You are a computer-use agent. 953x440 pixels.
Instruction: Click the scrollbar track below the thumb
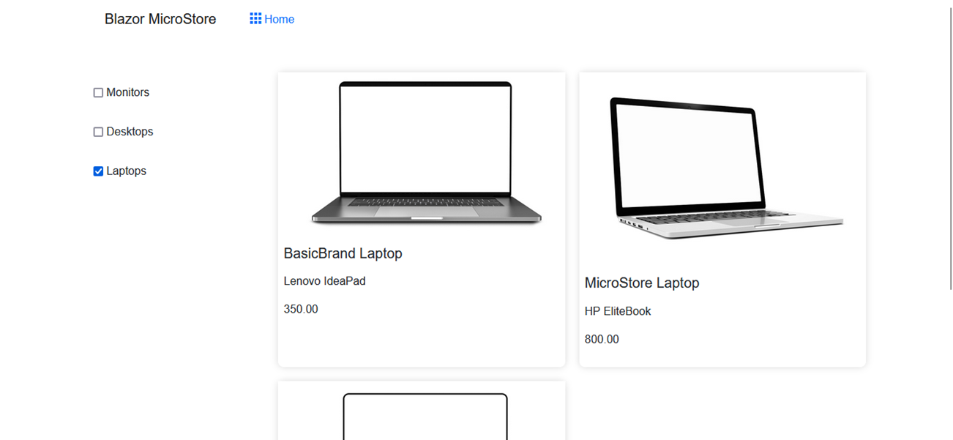tap(950, 365)
